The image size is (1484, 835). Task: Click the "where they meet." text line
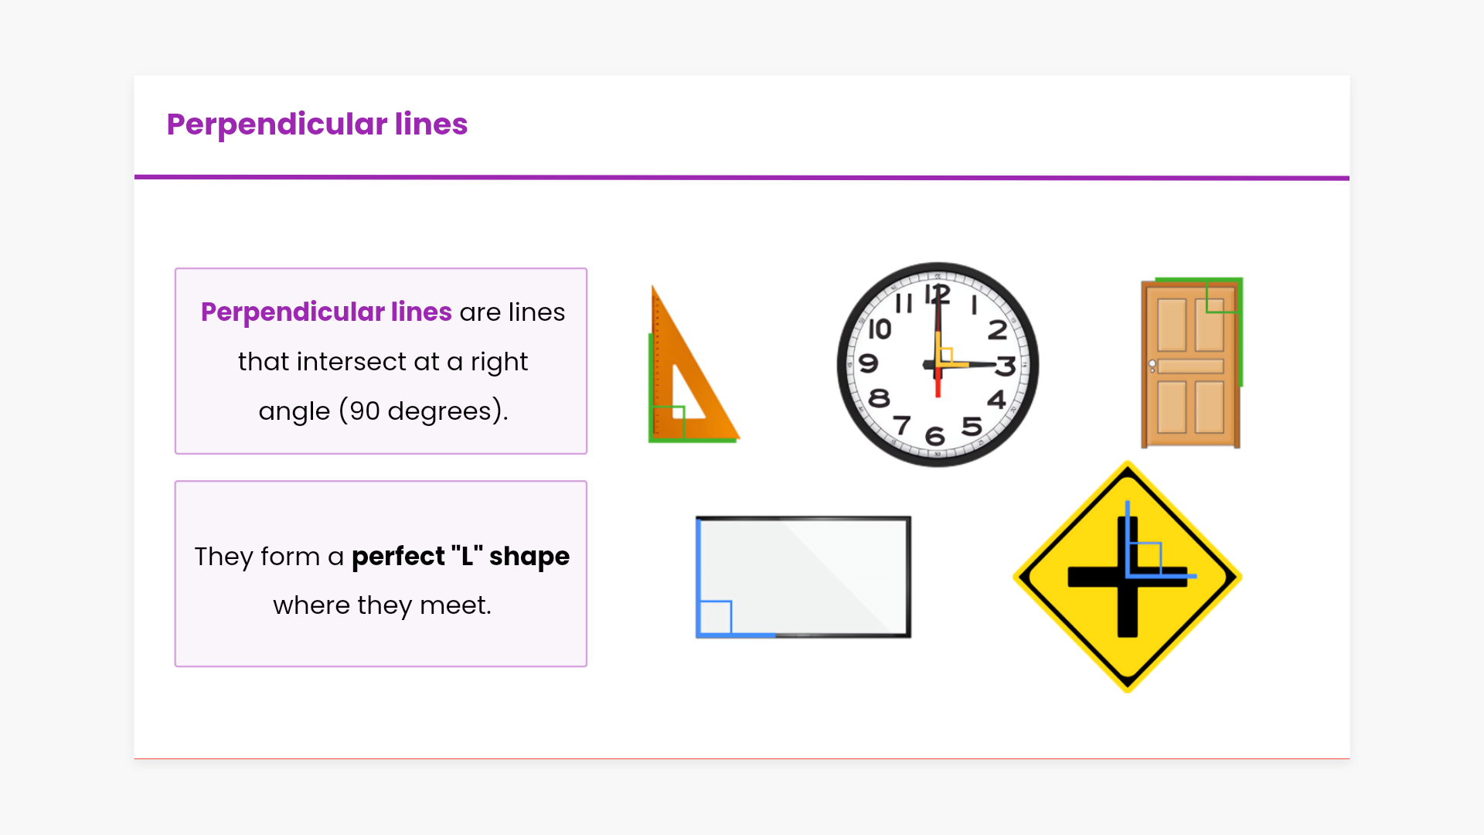382,605
